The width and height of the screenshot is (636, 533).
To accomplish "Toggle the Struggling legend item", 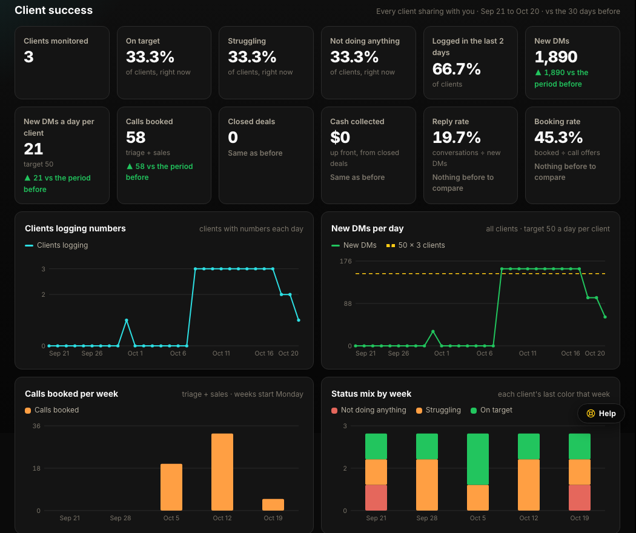I will point(439,409).
